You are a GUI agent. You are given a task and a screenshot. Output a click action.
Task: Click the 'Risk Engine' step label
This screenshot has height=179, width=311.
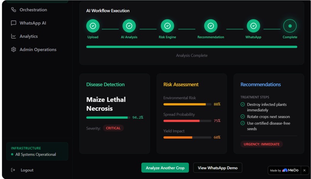click(167, 37)
